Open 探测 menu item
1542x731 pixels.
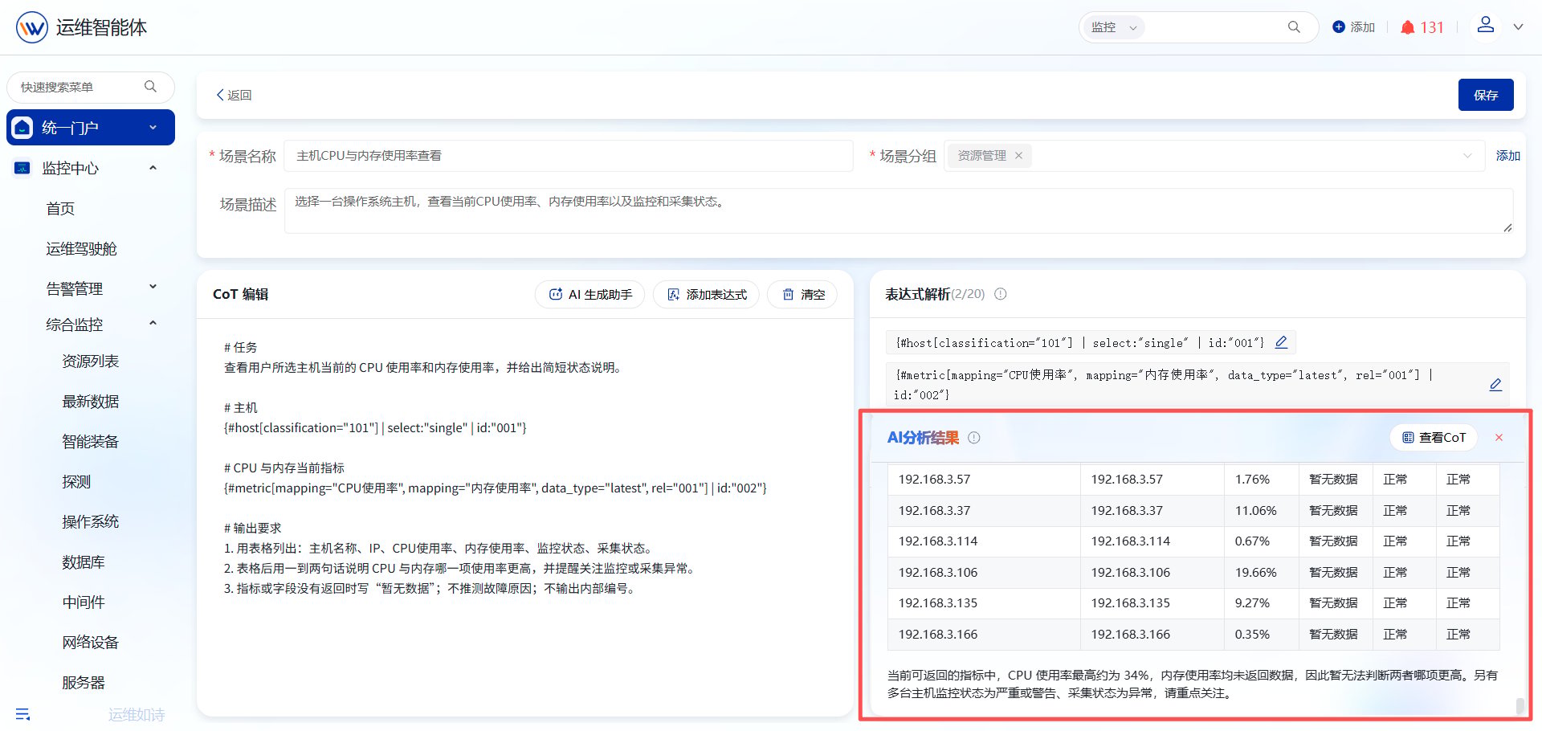pos(76,482)
